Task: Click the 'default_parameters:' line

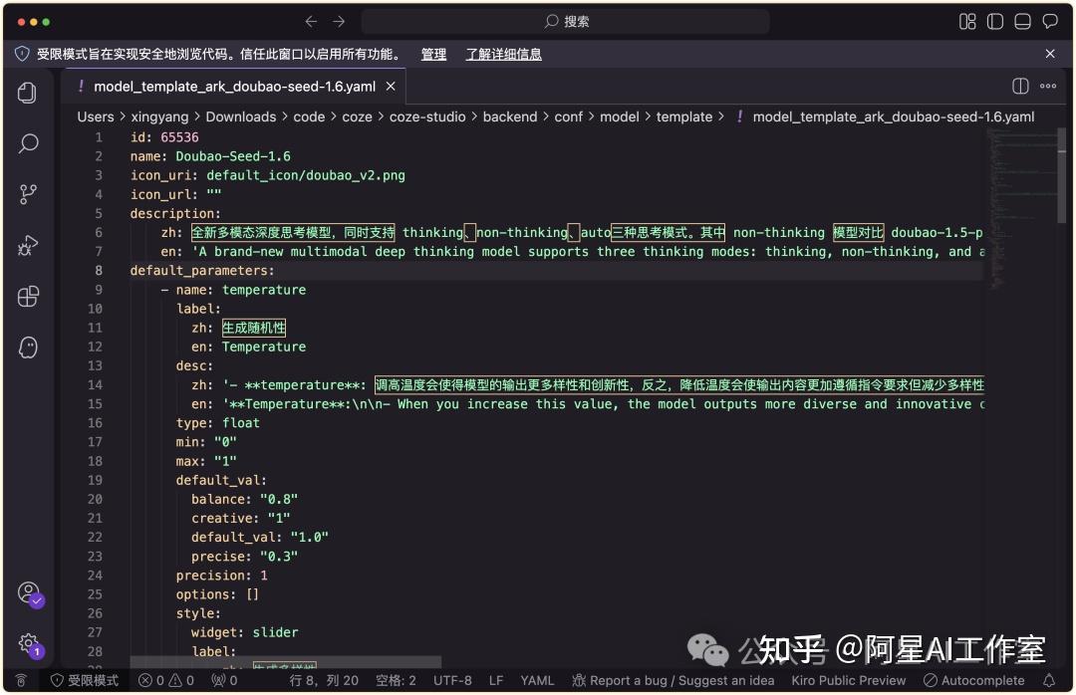Action: [202, 270]
